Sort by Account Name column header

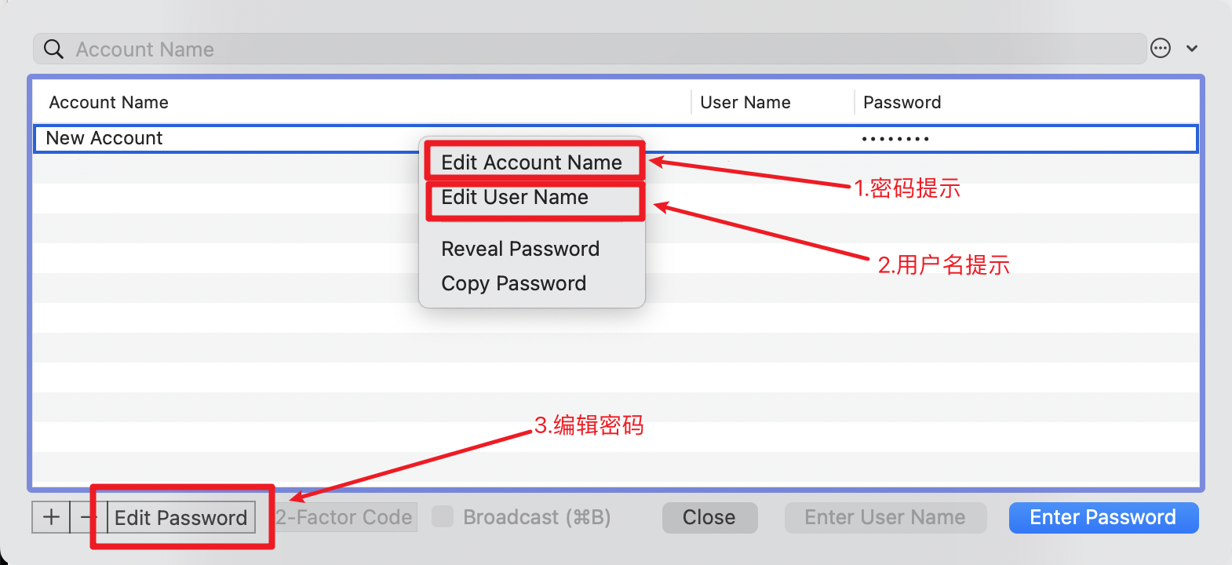click(109, 102)
